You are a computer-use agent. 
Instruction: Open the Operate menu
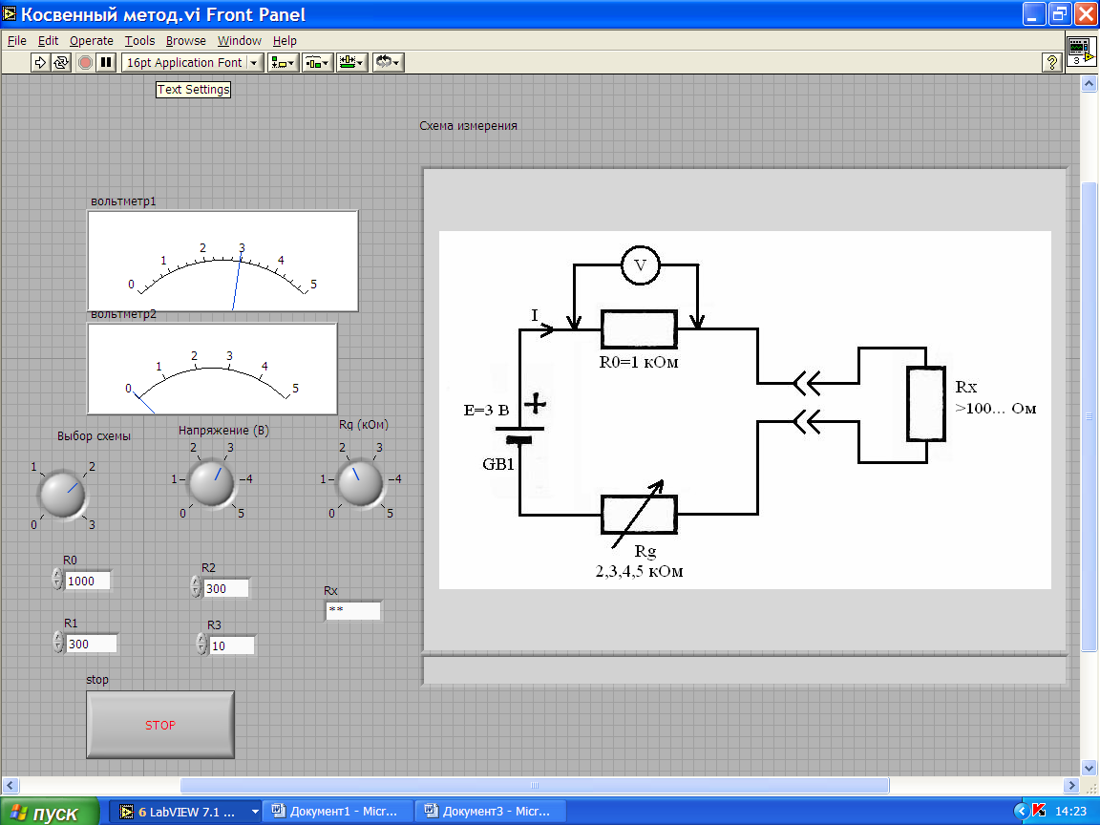[92, 41]
